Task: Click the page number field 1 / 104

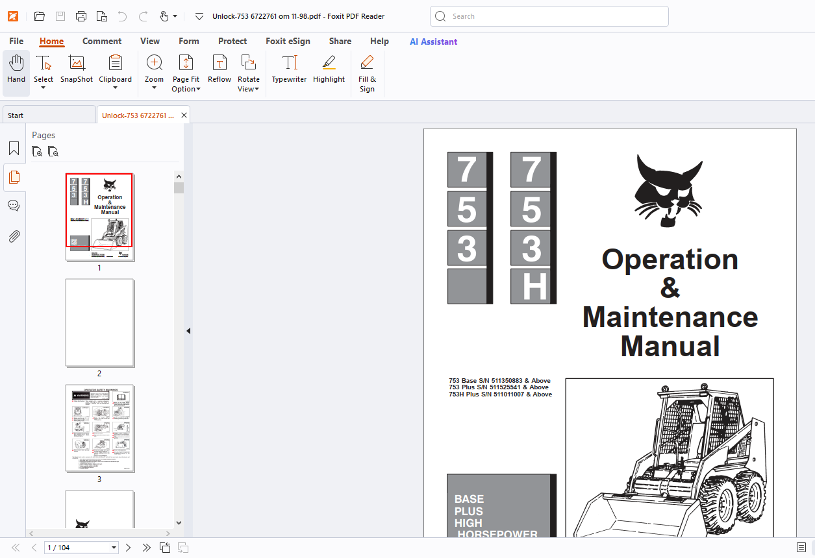Action: (77, 548)
